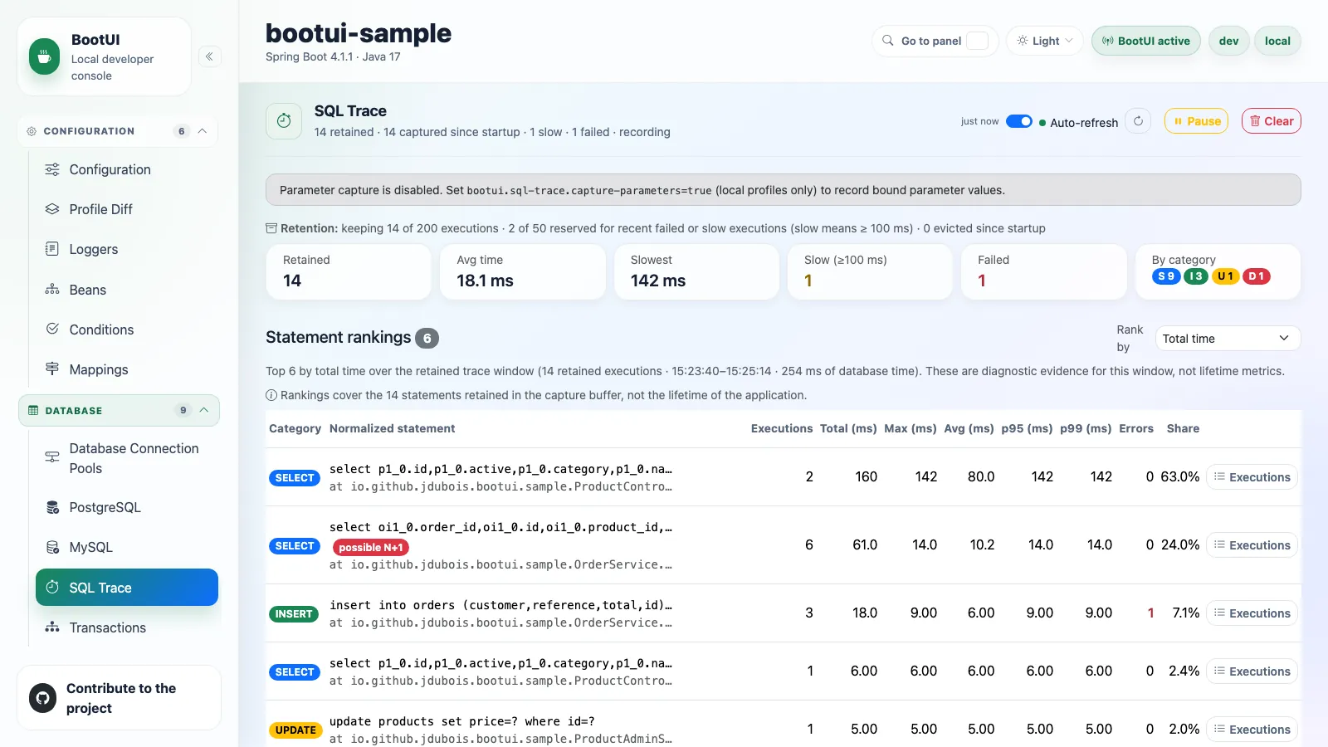Screen dimensions: 1328x747
Task: Open Contribute to the project link
Action: pyautogui.click(x=119, y=698)
